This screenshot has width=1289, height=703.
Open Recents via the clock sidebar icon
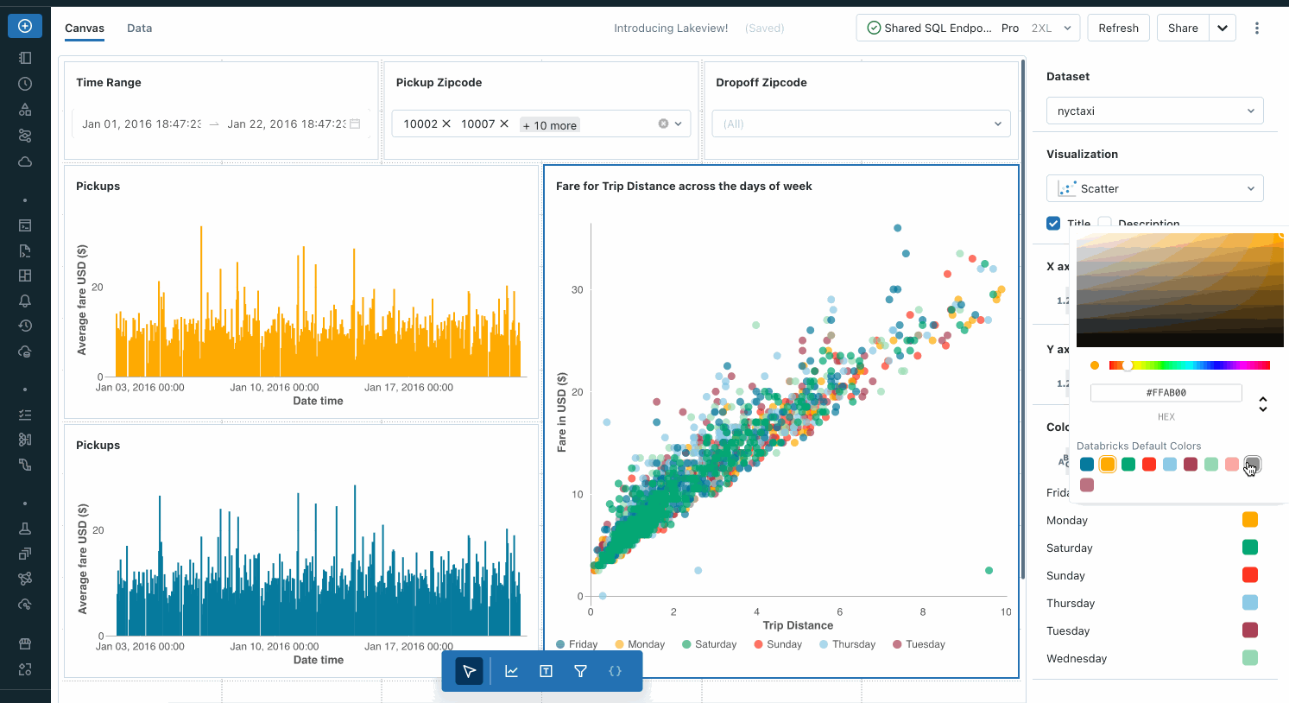click(24, 84)
